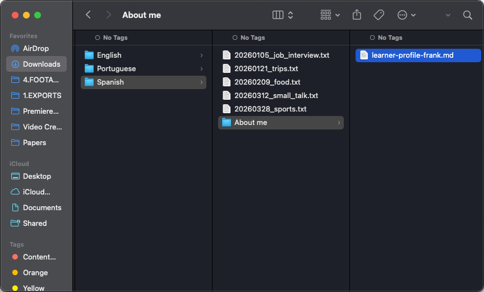Select 20260105_job_interview.txt file

click(282, 55)
